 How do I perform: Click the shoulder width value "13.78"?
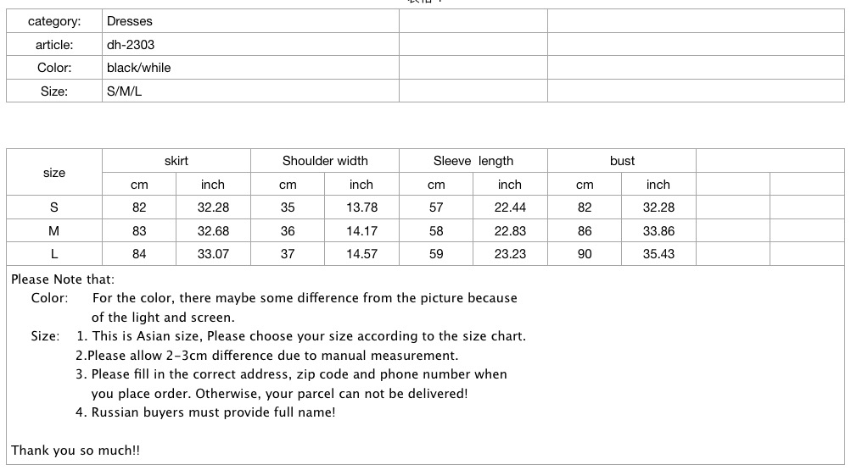pyautogui.click(x=361, y=207)
